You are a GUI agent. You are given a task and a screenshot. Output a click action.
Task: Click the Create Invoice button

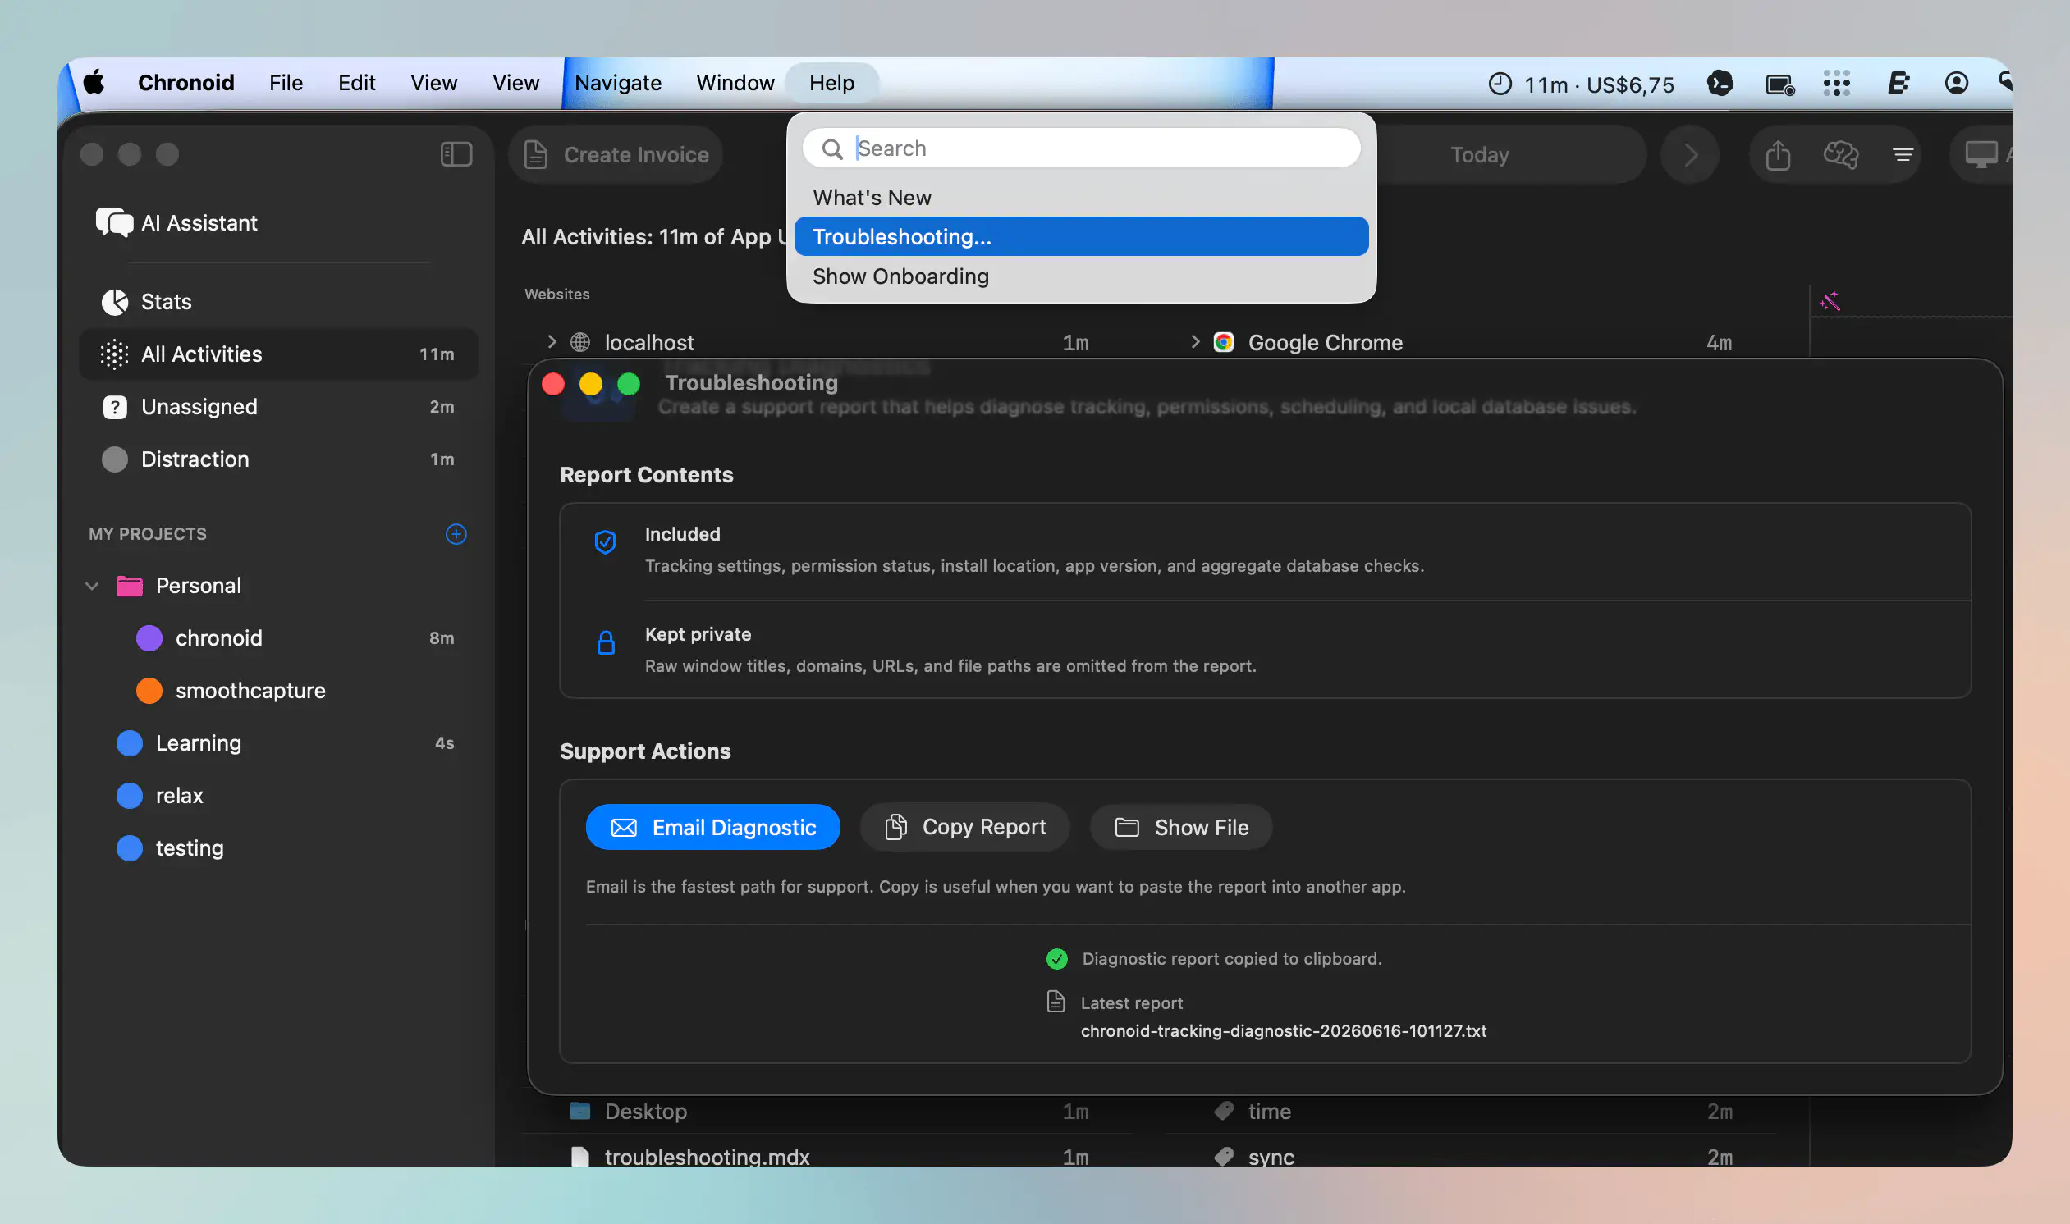point(616,154)
